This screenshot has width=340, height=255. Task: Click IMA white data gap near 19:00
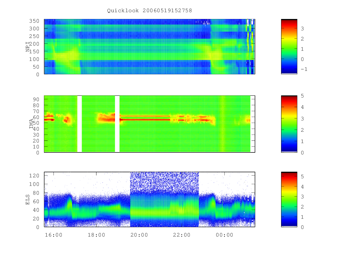(117, 124)
